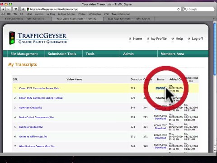The width and height of the screenshot is (217, 163).
Task: Open the tg Blog Admin bookmark
Action: (x=66, y=14)
